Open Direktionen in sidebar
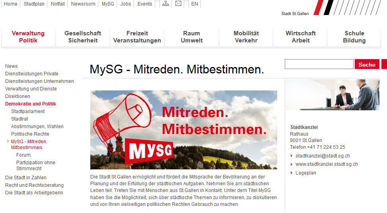Viewport: 387px width, 213px height. click(x=18, y=96)
